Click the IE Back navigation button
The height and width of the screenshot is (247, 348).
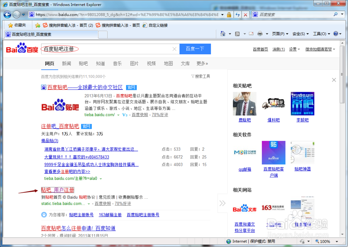[x=7, y=15]
